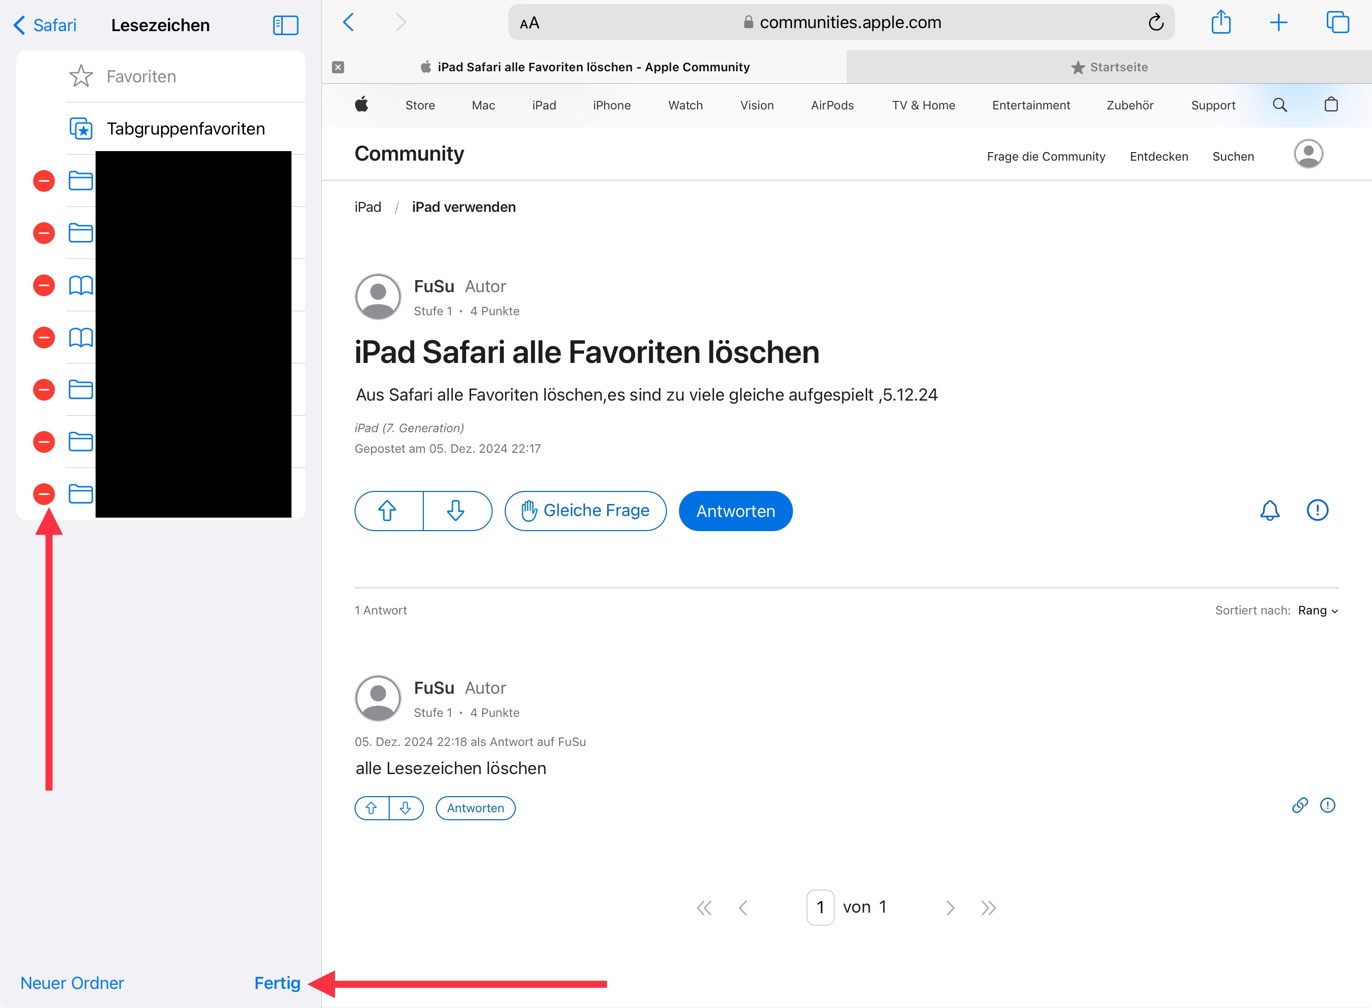Switch to the Startseite tab
Screen dimensions: 1372x1008
[x=1109, y=67]
